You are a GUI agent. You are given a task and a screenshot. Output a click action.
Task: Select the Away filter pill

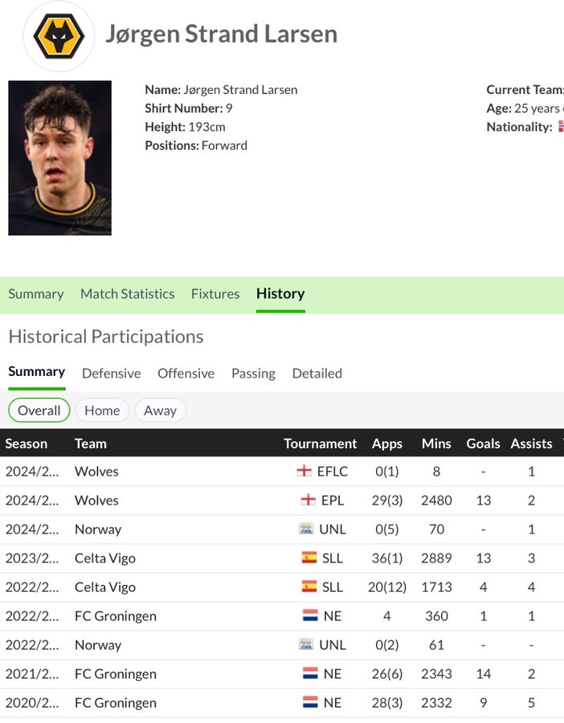point(160,411)
